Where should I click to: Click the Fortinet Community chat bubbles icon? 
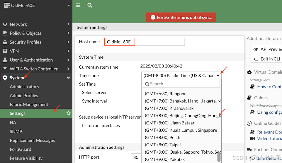249,150
